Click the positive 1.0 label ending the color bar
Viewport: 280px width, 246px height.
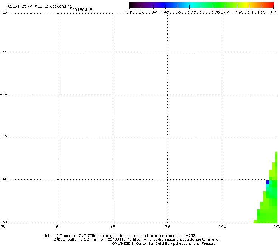tap(273, 12)
